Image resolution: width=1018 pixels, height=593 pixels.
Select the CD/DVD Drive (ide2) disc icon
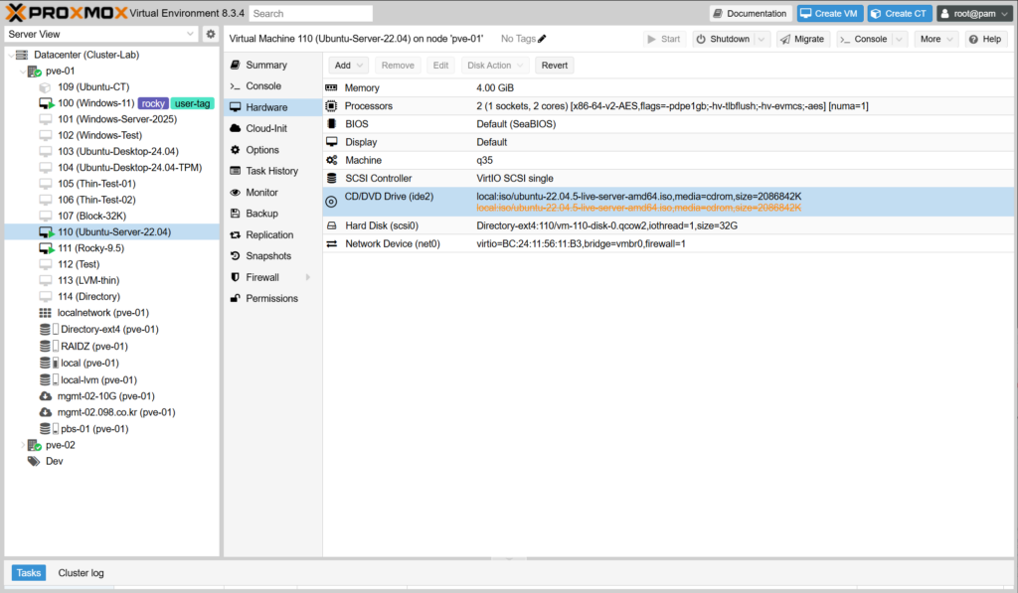coord(332,202)
